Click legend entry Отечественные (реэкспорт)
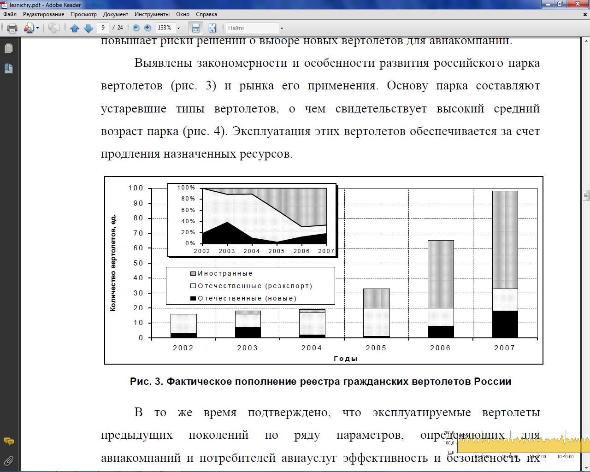 pyautogui.click(x=251, y=286)
